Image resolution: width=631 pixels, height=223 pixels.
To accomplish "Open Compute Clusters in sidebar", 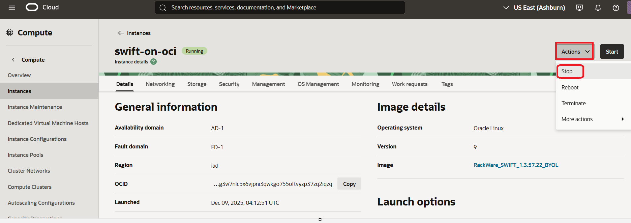I will tap(30, 187).
